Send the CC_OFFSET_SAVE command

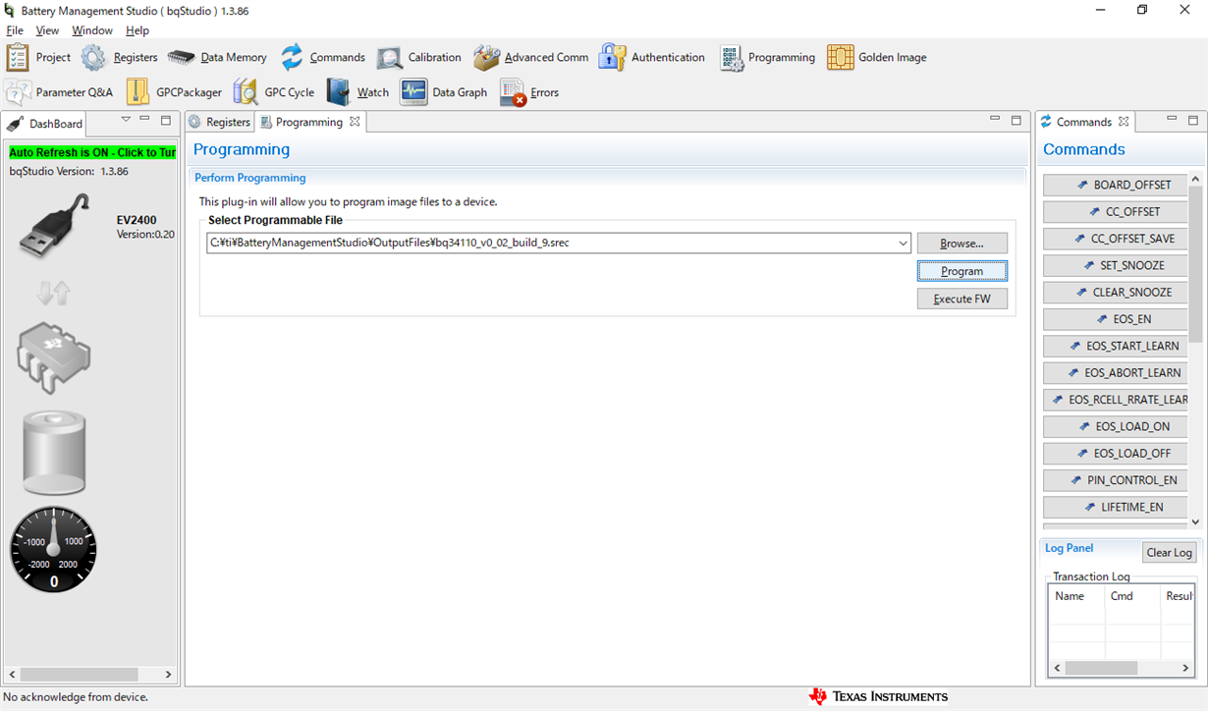pyautogui.click(x=1116, y=239)
